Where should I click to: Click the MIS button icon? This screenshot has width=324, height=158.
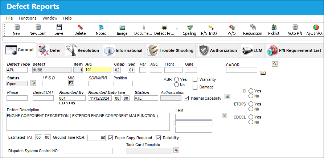point(71,83)
